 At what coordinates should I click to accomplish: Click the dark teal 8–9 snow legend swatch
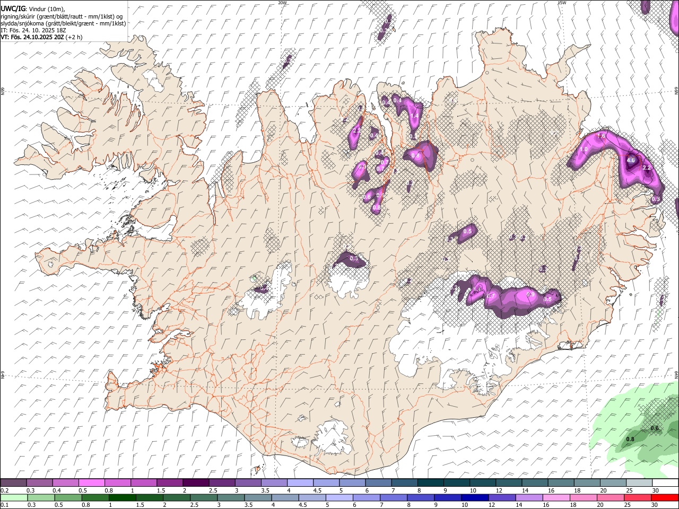(431, 483)
